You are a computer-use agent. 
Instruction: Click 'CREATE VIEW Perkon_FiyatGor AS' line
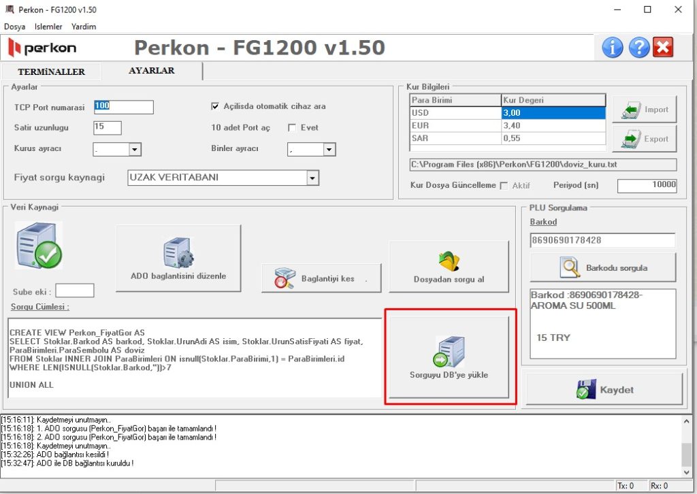tap(77, 333)
